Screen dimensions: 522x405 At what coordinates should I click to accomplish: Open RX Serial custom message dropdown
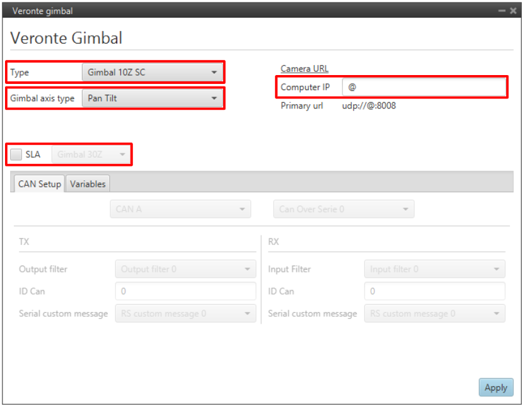434,314
